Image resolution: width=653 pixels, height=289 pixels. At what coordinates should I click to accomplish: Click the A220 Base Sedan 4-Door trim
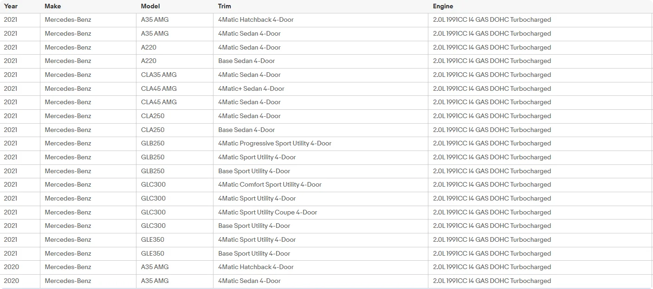(x=246, y=61)
